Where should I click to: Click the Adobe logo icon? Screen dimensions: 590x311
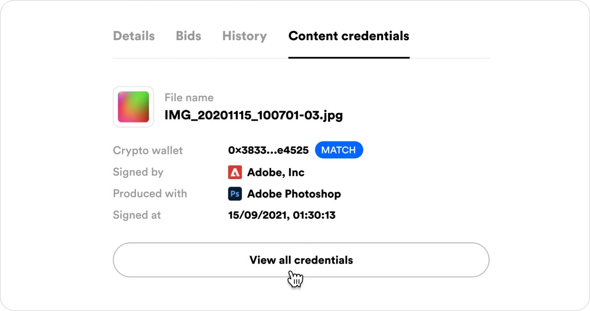click(x=235, y=172)
